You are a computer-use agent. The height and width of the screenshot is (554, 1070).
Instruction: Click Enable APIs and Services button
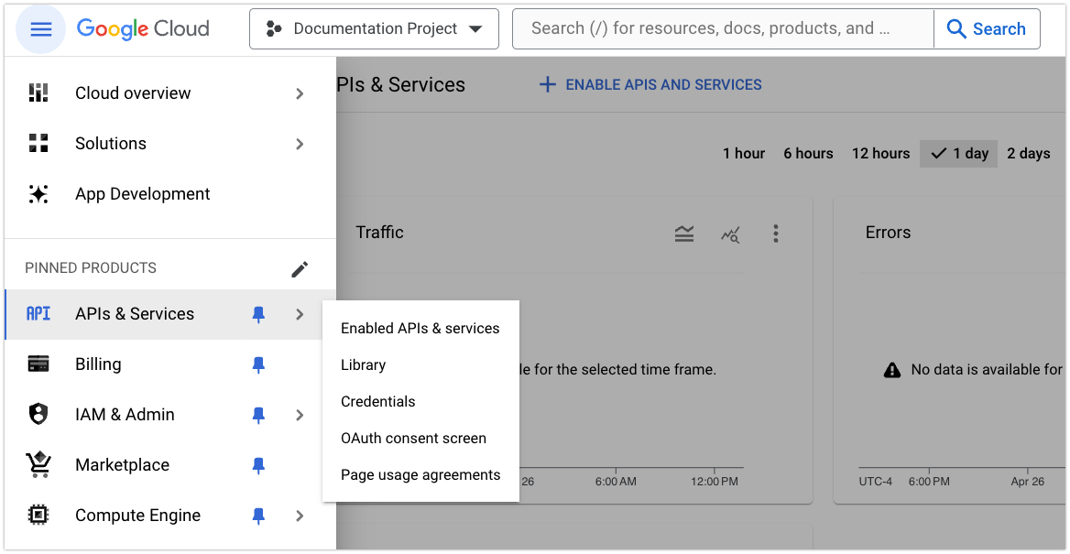click(x=650, y=85)
